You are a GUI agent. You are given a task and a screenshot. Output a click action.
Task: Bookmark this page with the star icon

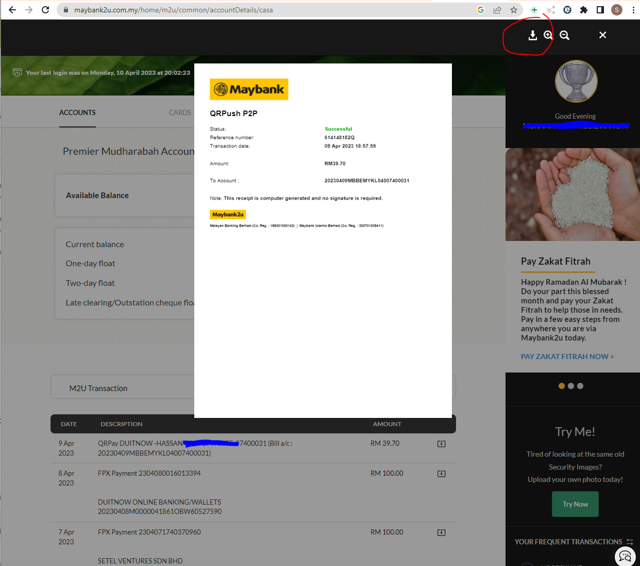pos(514,10)
